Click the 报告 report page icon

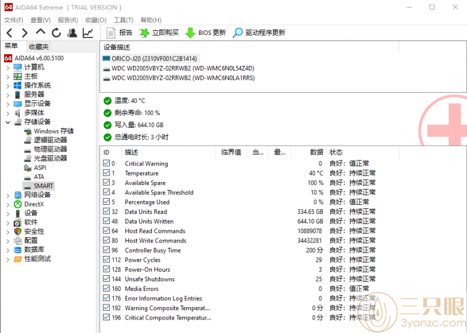coord(111,33)
